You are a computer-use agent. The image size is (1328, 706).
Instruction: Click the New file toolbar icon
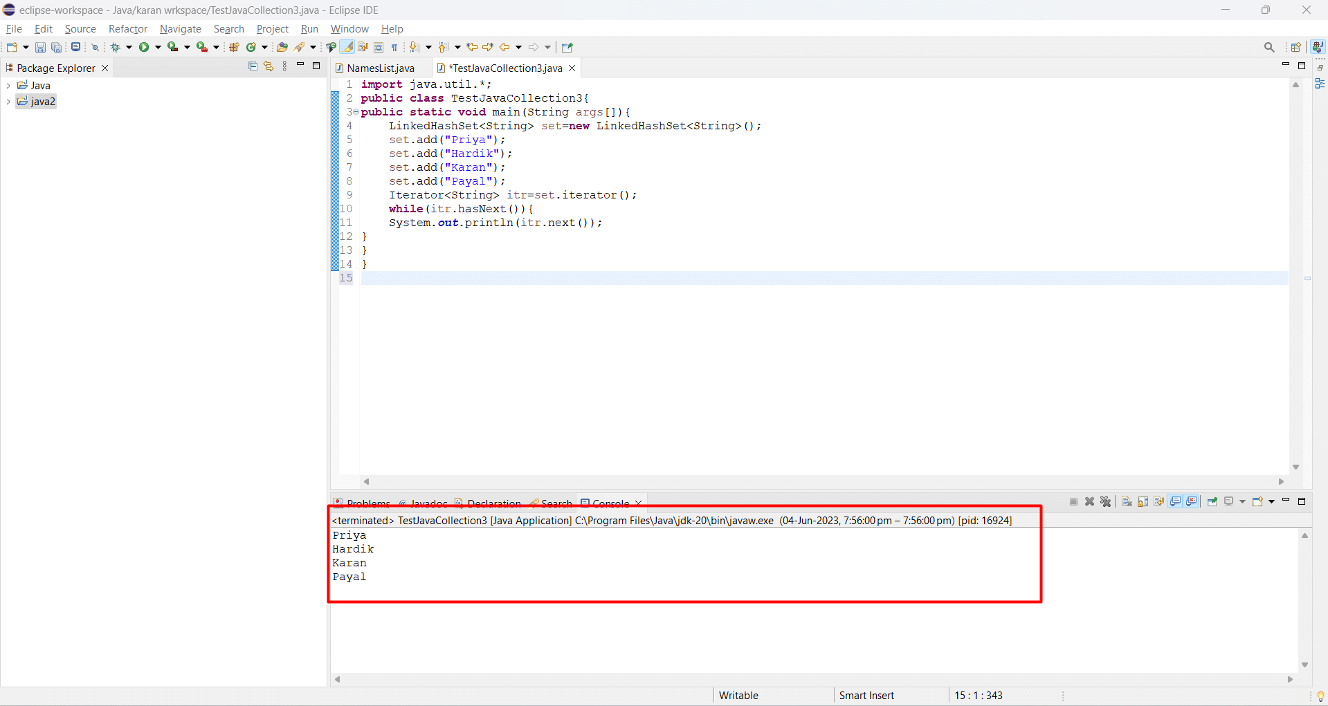tap(12, 47)
